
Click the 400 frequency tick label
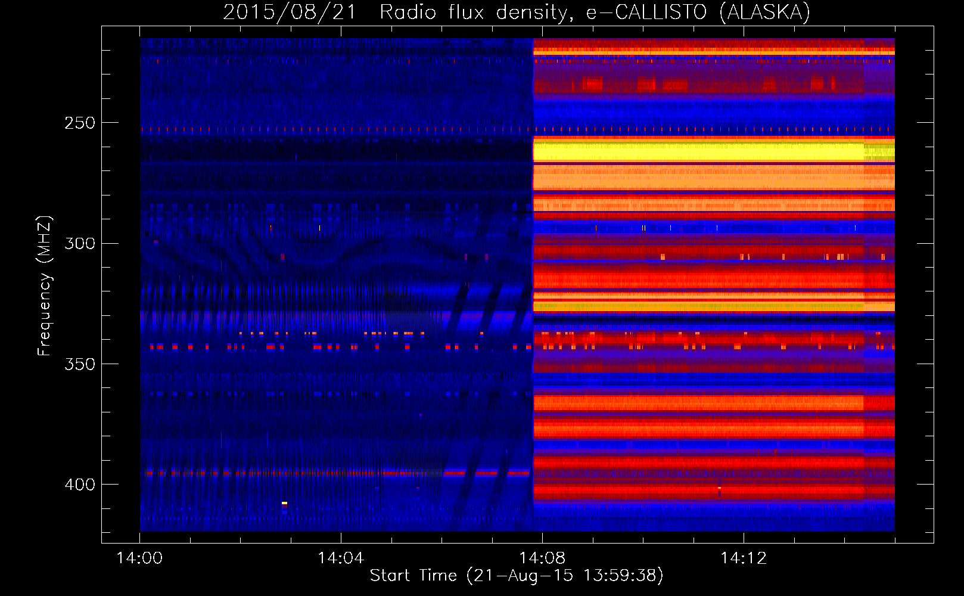[80, 484]
